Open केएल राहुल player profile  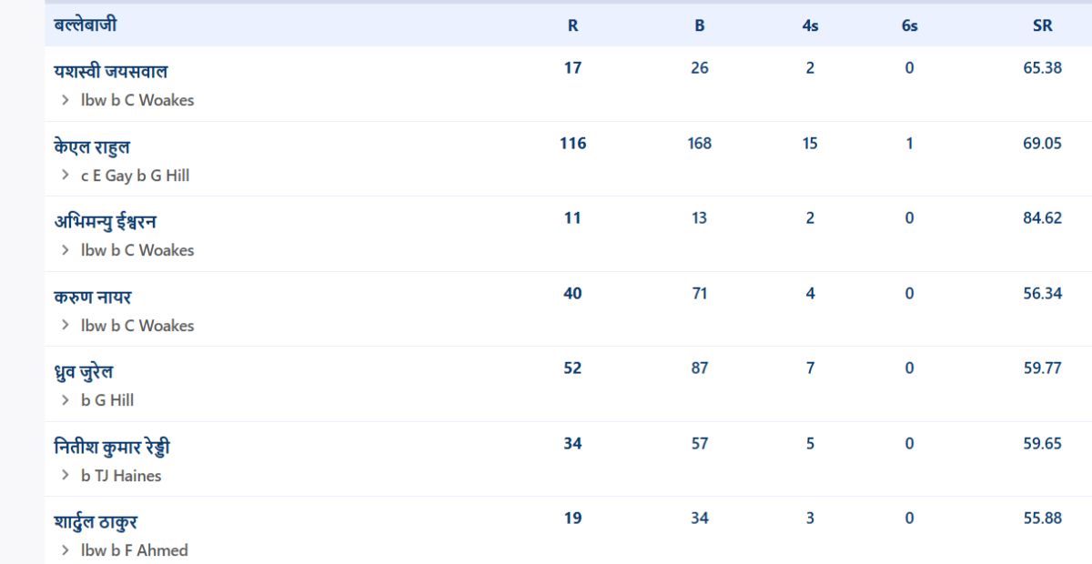point(92,147)
